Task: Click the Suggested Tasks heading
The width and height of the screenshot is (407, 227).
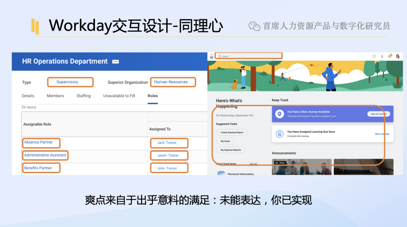Action: (x=226, y=124)
